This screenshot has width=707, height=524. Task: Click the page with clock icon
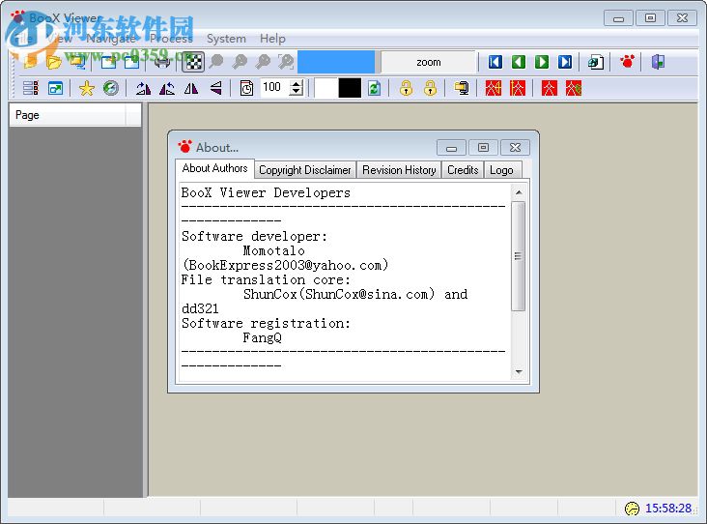pos(246,88)
